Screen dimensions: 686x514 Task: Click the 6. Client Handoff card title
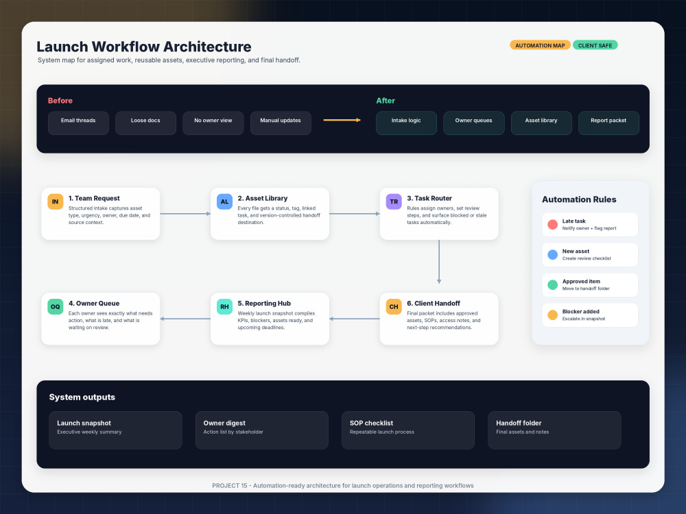(433, 304)
